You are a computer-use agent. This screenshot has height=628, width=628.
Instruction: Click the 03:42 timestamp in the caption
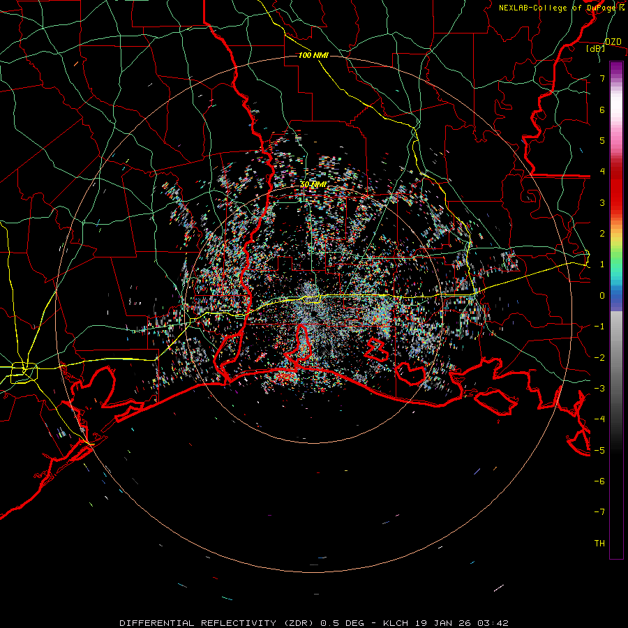493,623
